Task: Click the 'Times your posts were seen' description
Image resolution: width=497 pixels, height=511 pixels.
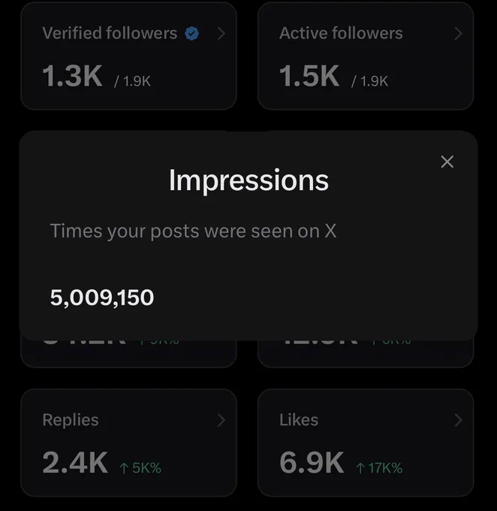Action: pos(193,231)
